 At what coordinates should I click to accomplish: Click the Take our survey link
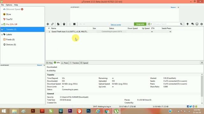(x=116, y=25)
